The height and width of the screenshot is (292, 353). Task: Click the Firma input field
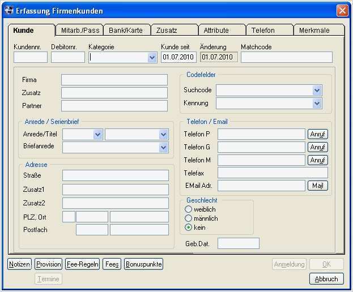114,80
